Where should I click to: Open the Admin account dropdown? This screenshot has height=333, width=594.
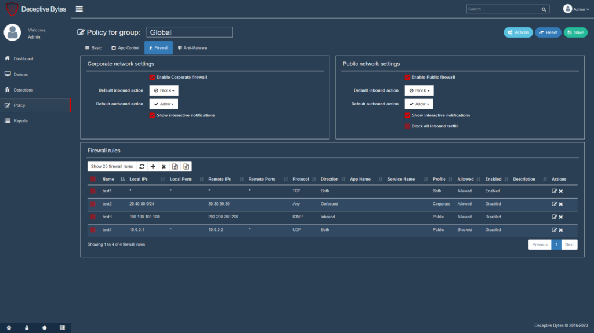coord(576,9)
